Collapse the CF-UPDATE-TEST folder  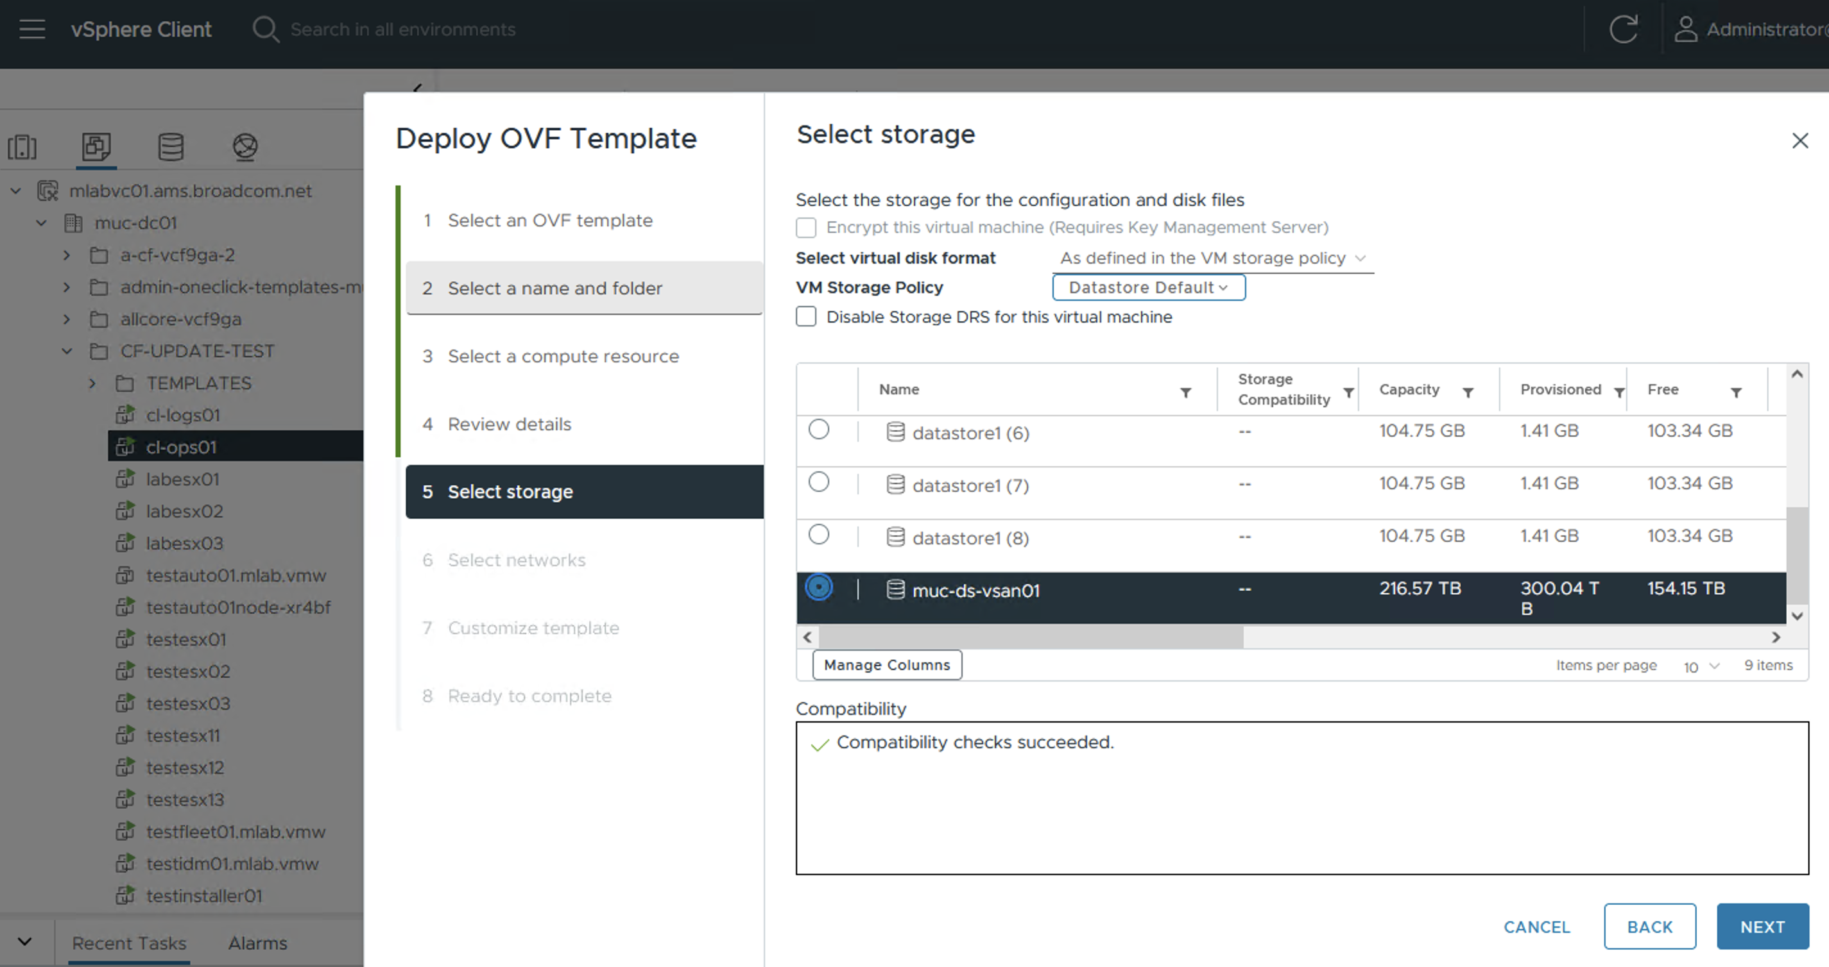67,351
